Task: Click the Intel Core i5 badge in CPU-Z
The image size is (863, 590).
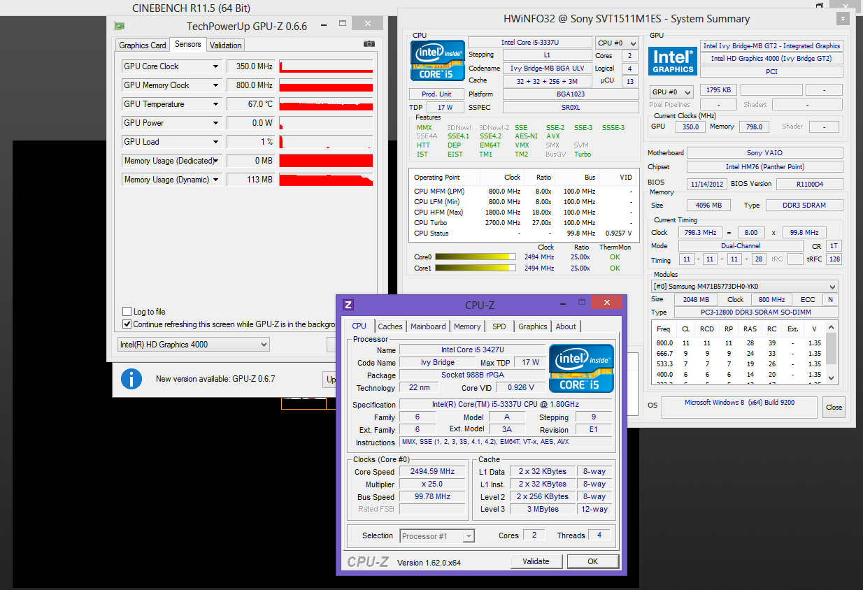Action: (581, 368)
